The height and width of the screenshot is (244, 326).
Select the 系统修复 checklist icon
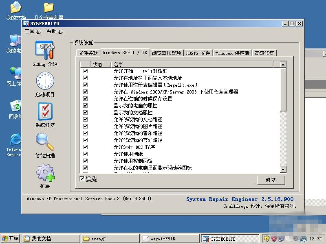[x=45, y=111]
